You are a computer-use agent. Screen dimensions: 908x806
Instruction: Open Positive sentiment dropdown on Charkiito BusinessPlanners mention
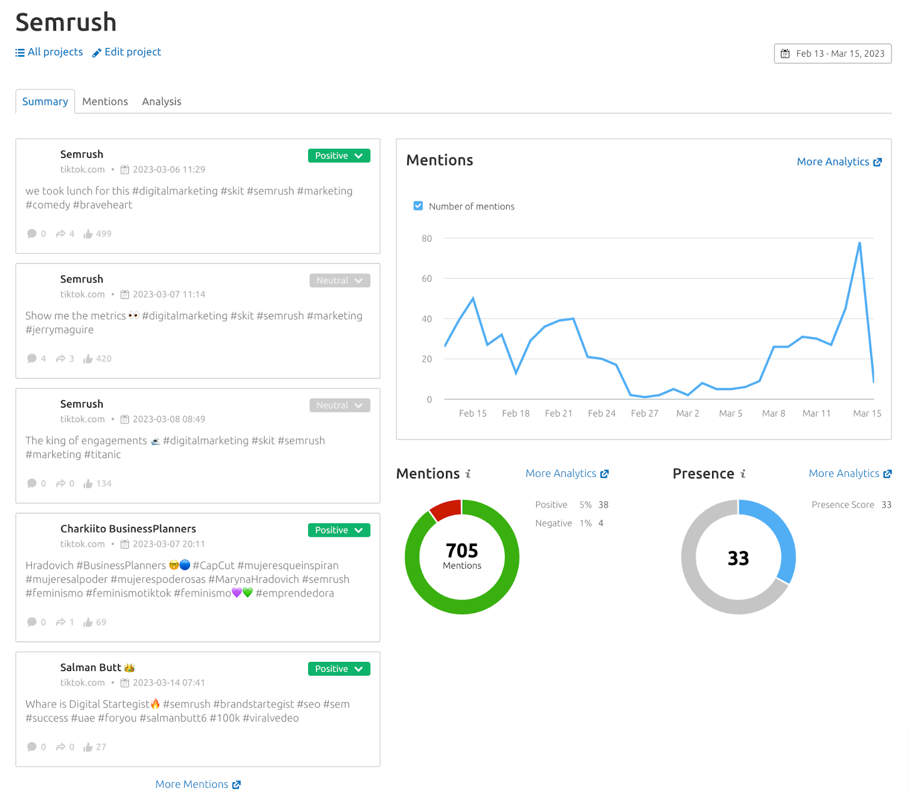339,530
